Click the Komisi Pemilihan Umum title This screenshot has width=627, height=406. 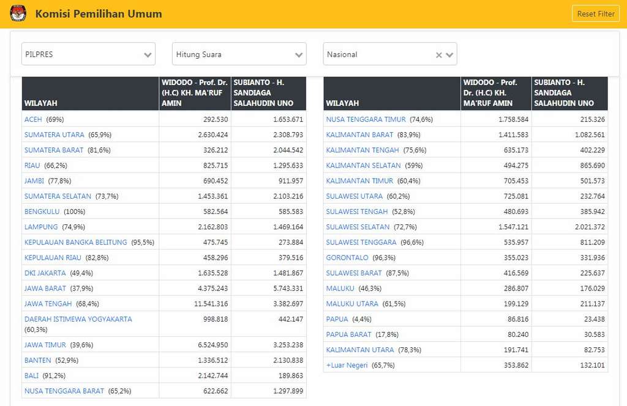click(x=99, y=13)
